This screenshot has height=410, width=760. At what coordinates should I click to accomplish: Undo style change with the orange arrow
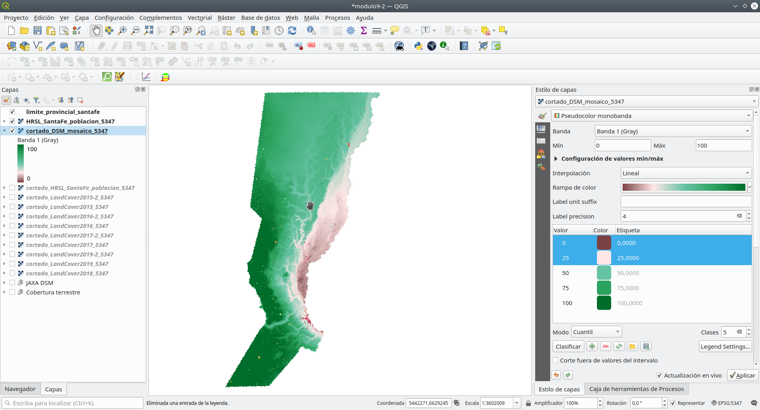[556, 375]
